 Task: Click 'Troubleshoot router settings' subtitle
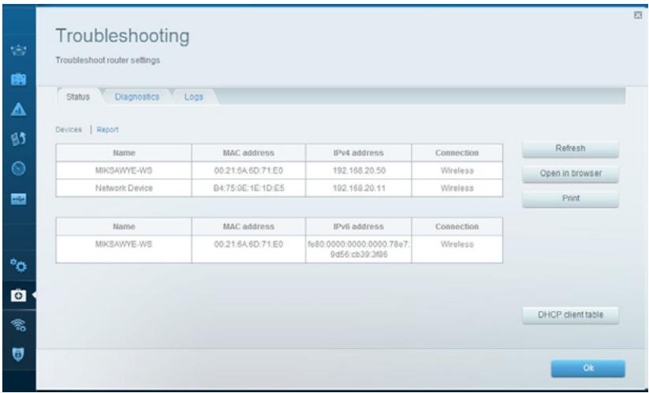[x=107, y=61]
